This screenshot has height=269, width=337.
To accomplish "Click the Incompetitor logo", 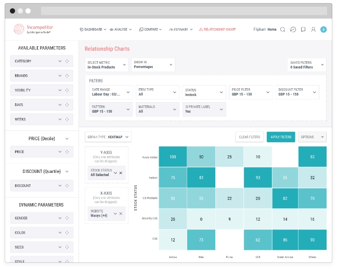I will (33, 29).
